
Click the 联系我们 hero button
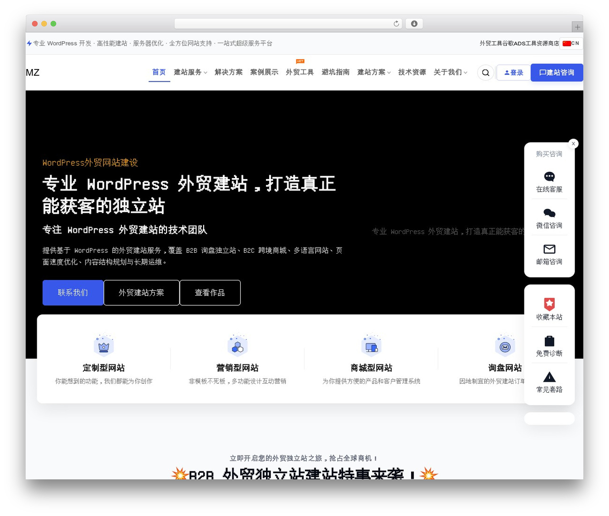point(73,293)
